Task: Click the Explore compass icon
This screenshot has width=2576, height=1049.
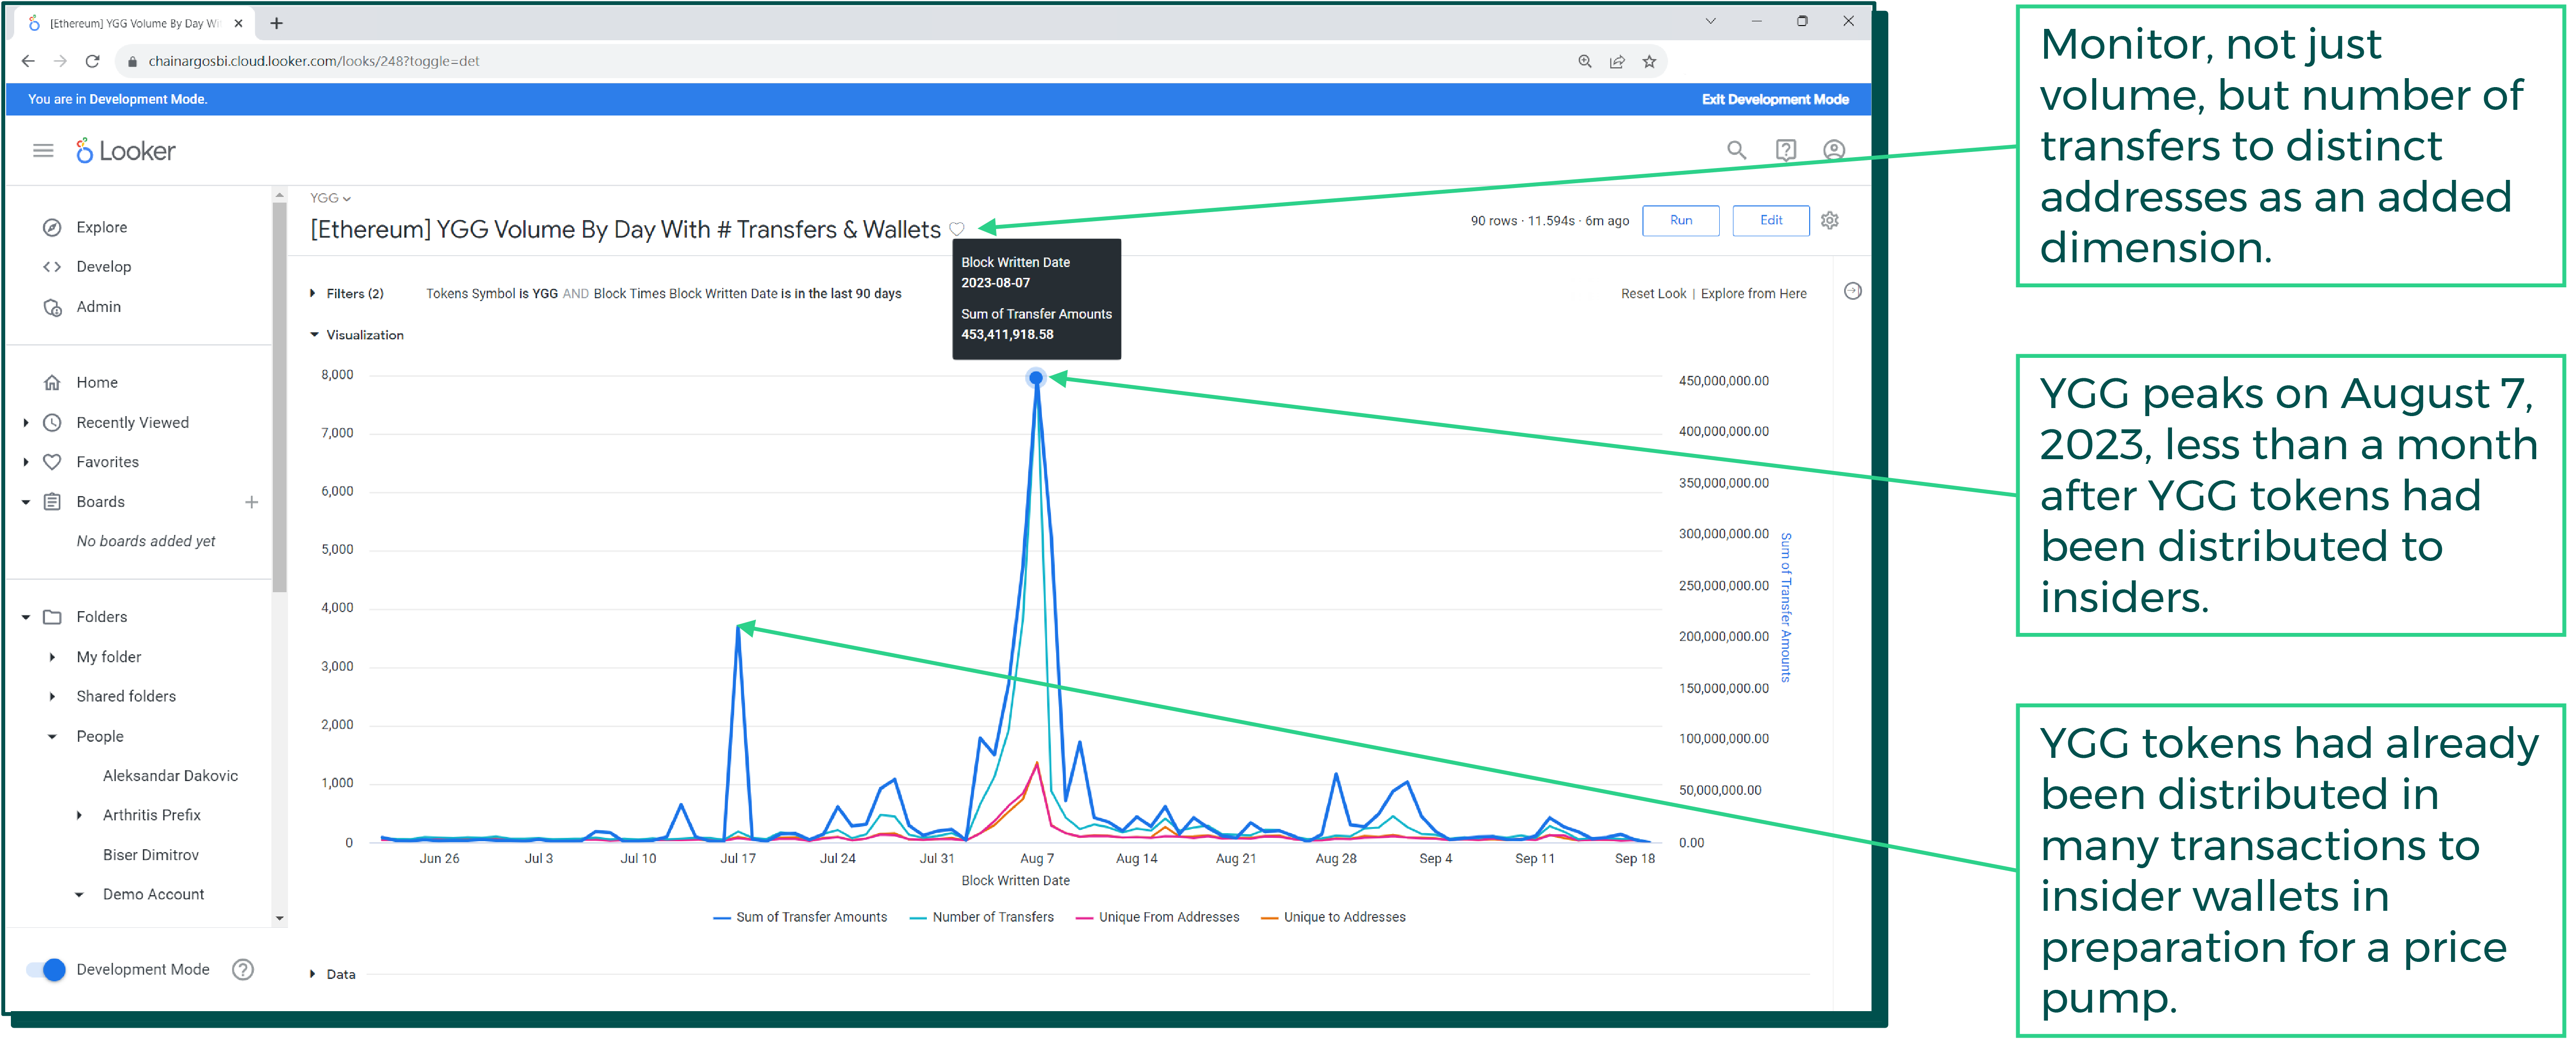Action: point(52,228)
